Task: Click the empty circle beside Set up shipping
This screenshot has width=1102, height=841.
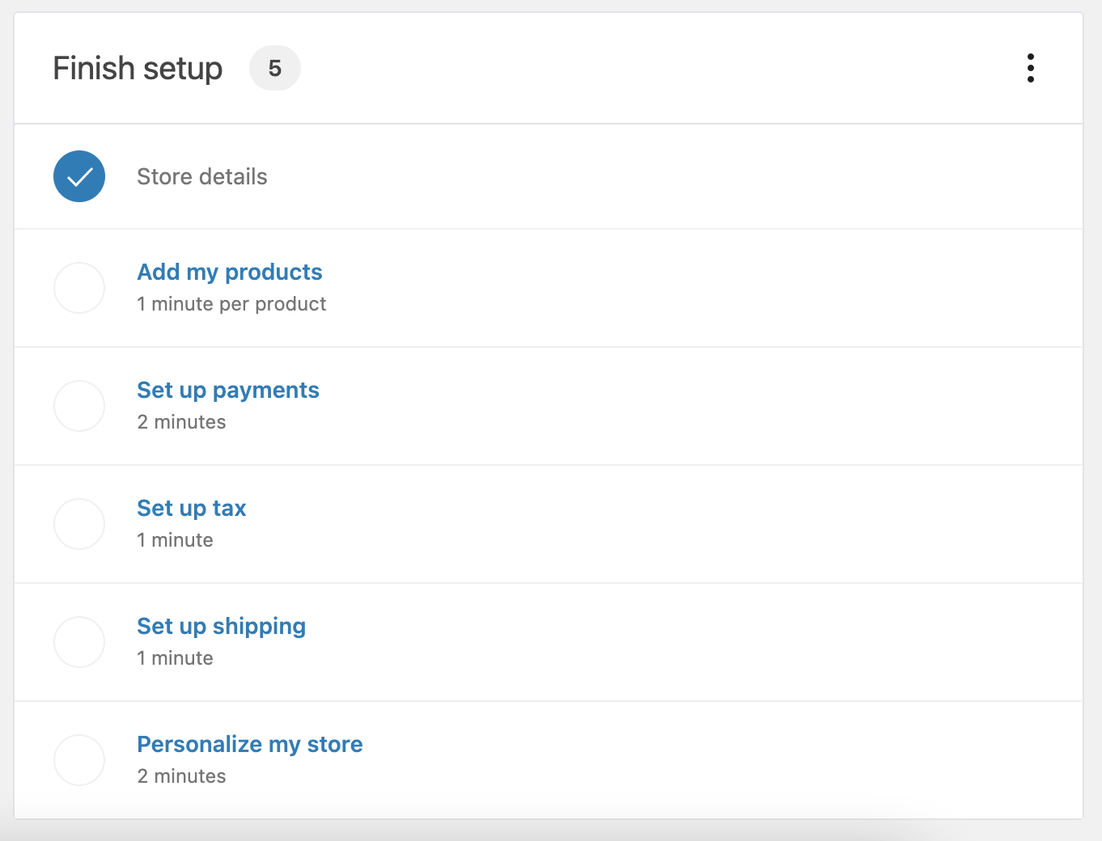Action: 79,642
